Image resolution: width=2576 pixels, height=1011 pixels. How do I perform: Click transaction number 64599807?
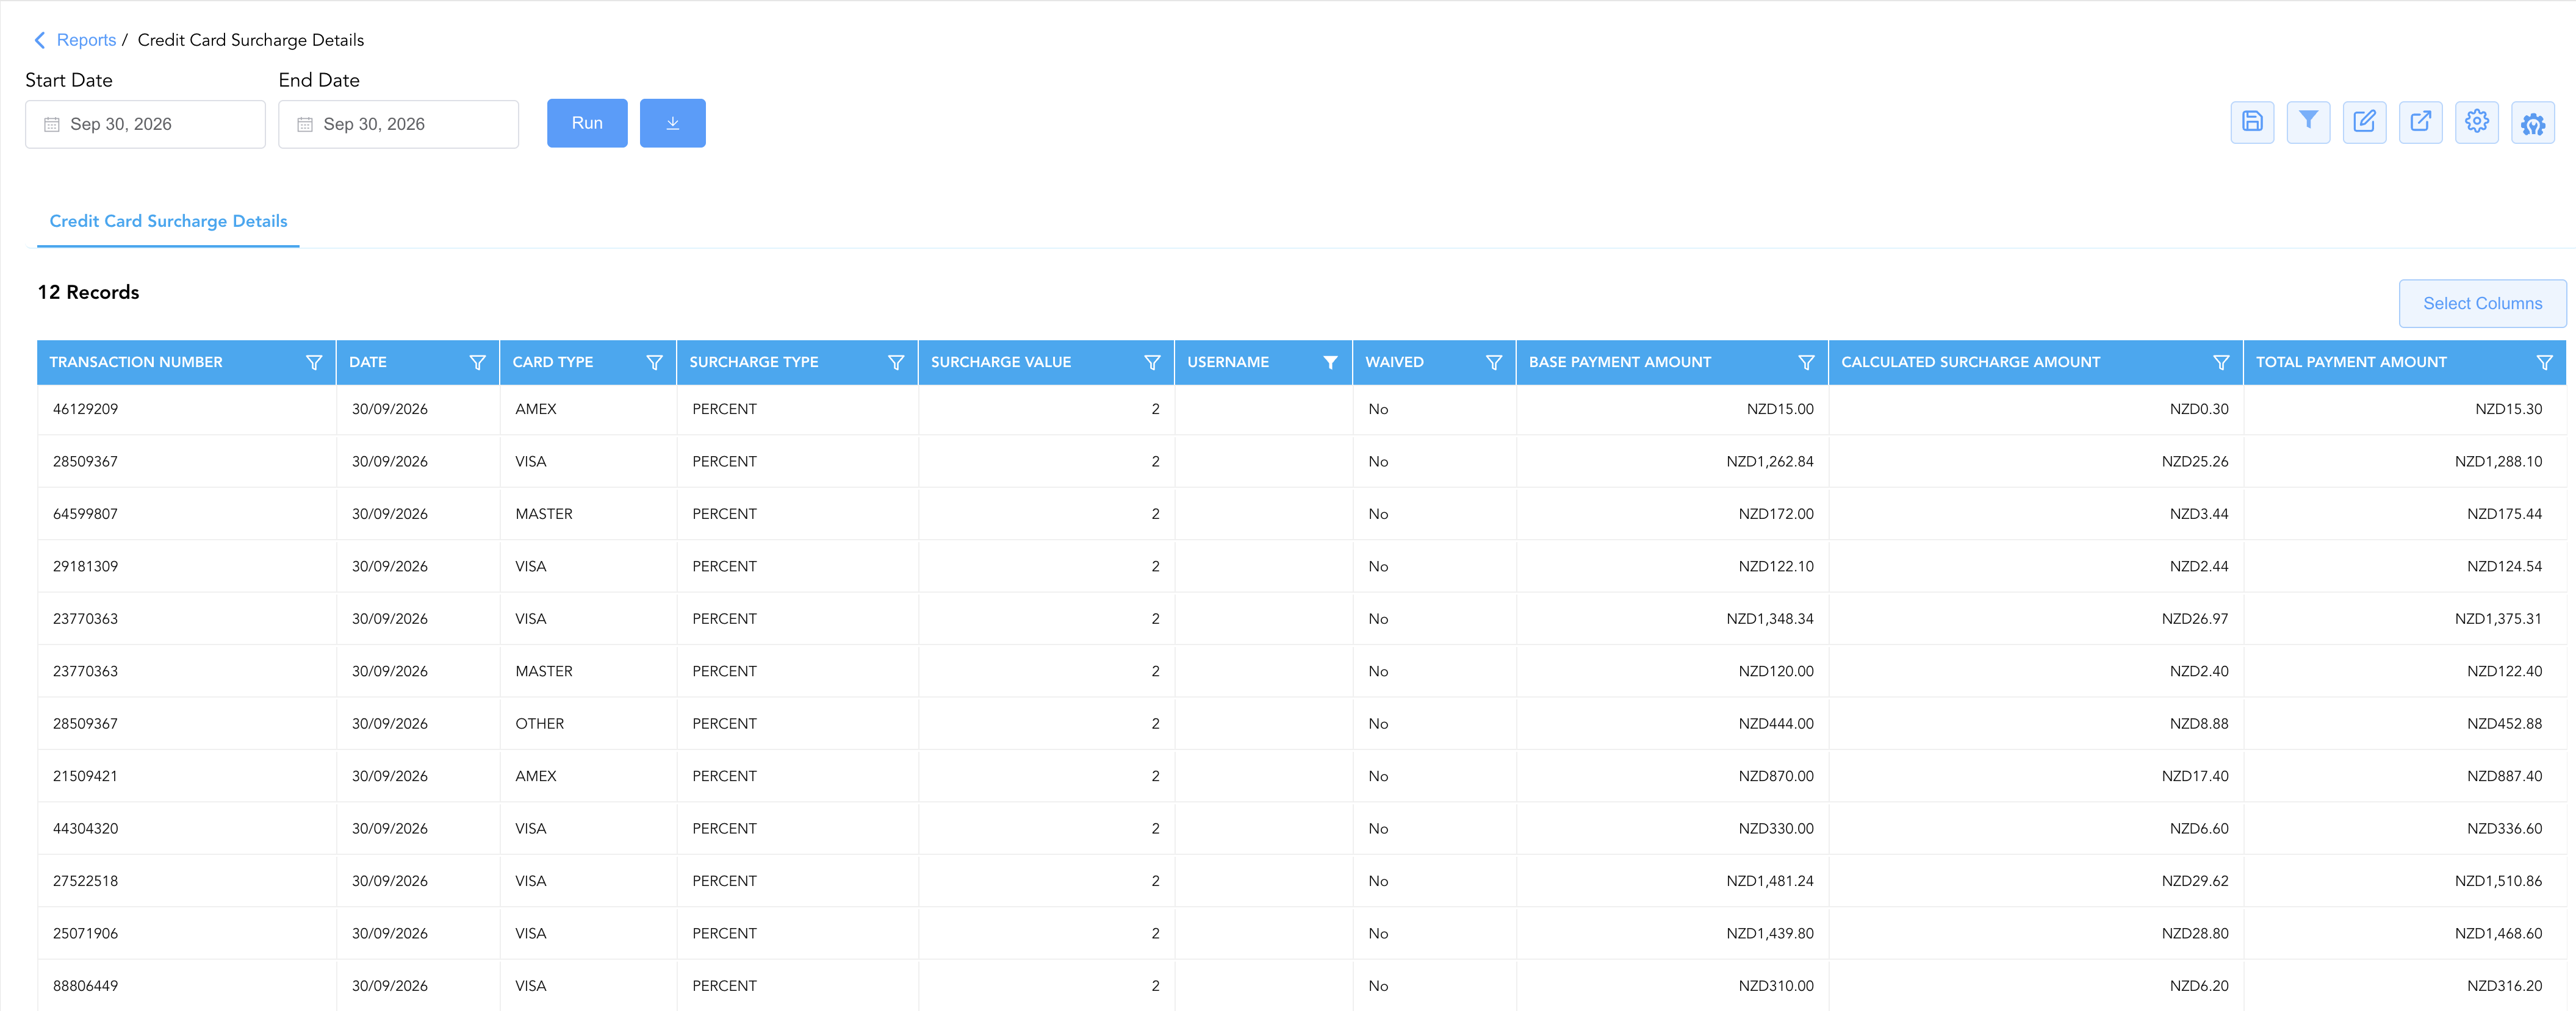[85, 513]
